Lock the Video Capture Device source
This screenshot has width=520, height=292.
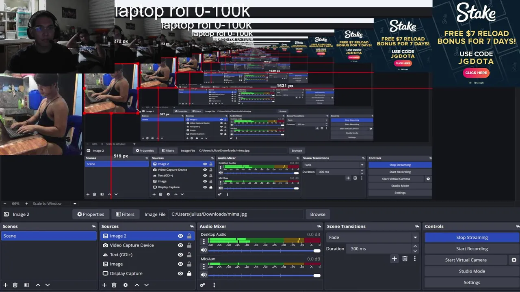point(189,245)
